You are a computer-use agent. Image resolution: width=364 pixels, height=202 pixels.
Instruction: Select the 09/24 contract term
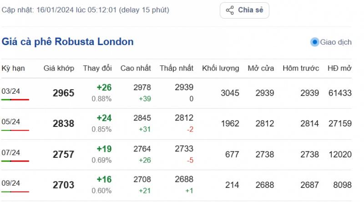point(11,182)
